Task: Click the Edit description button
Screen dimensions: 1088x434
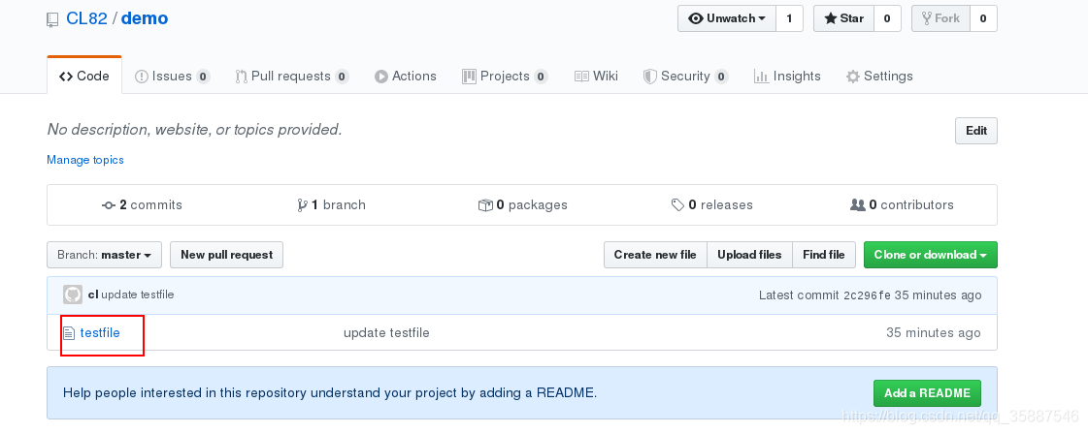Action: coord(976,131)
